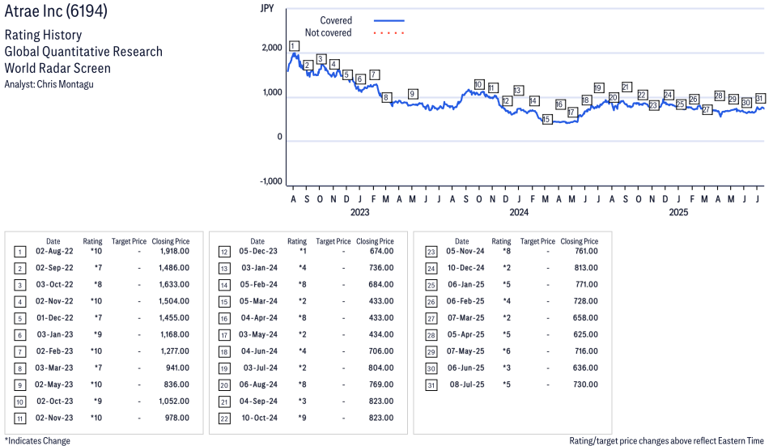Click the 07-Mar-25 date cell
773x446 pixels.
[466, 318]
